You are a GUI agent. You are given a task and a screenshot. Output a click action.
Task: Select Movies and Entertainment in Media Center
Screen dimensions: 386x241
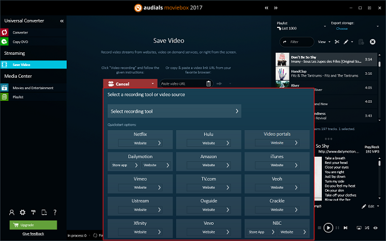[33, 88]
